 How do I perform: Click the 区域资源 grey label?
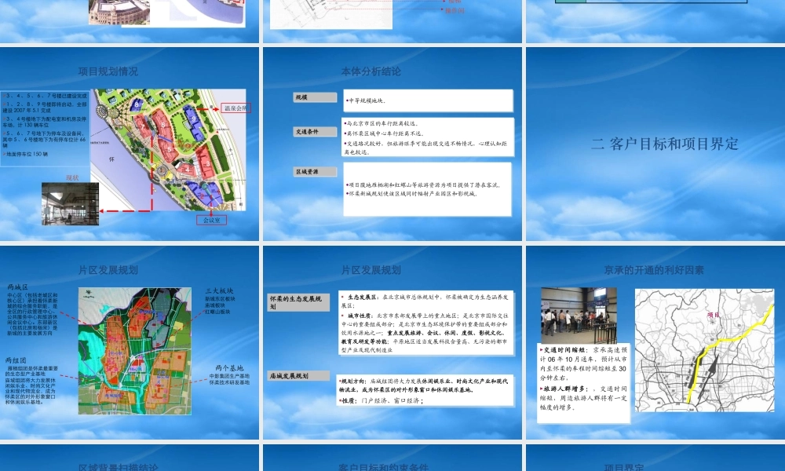click(315, 172)
